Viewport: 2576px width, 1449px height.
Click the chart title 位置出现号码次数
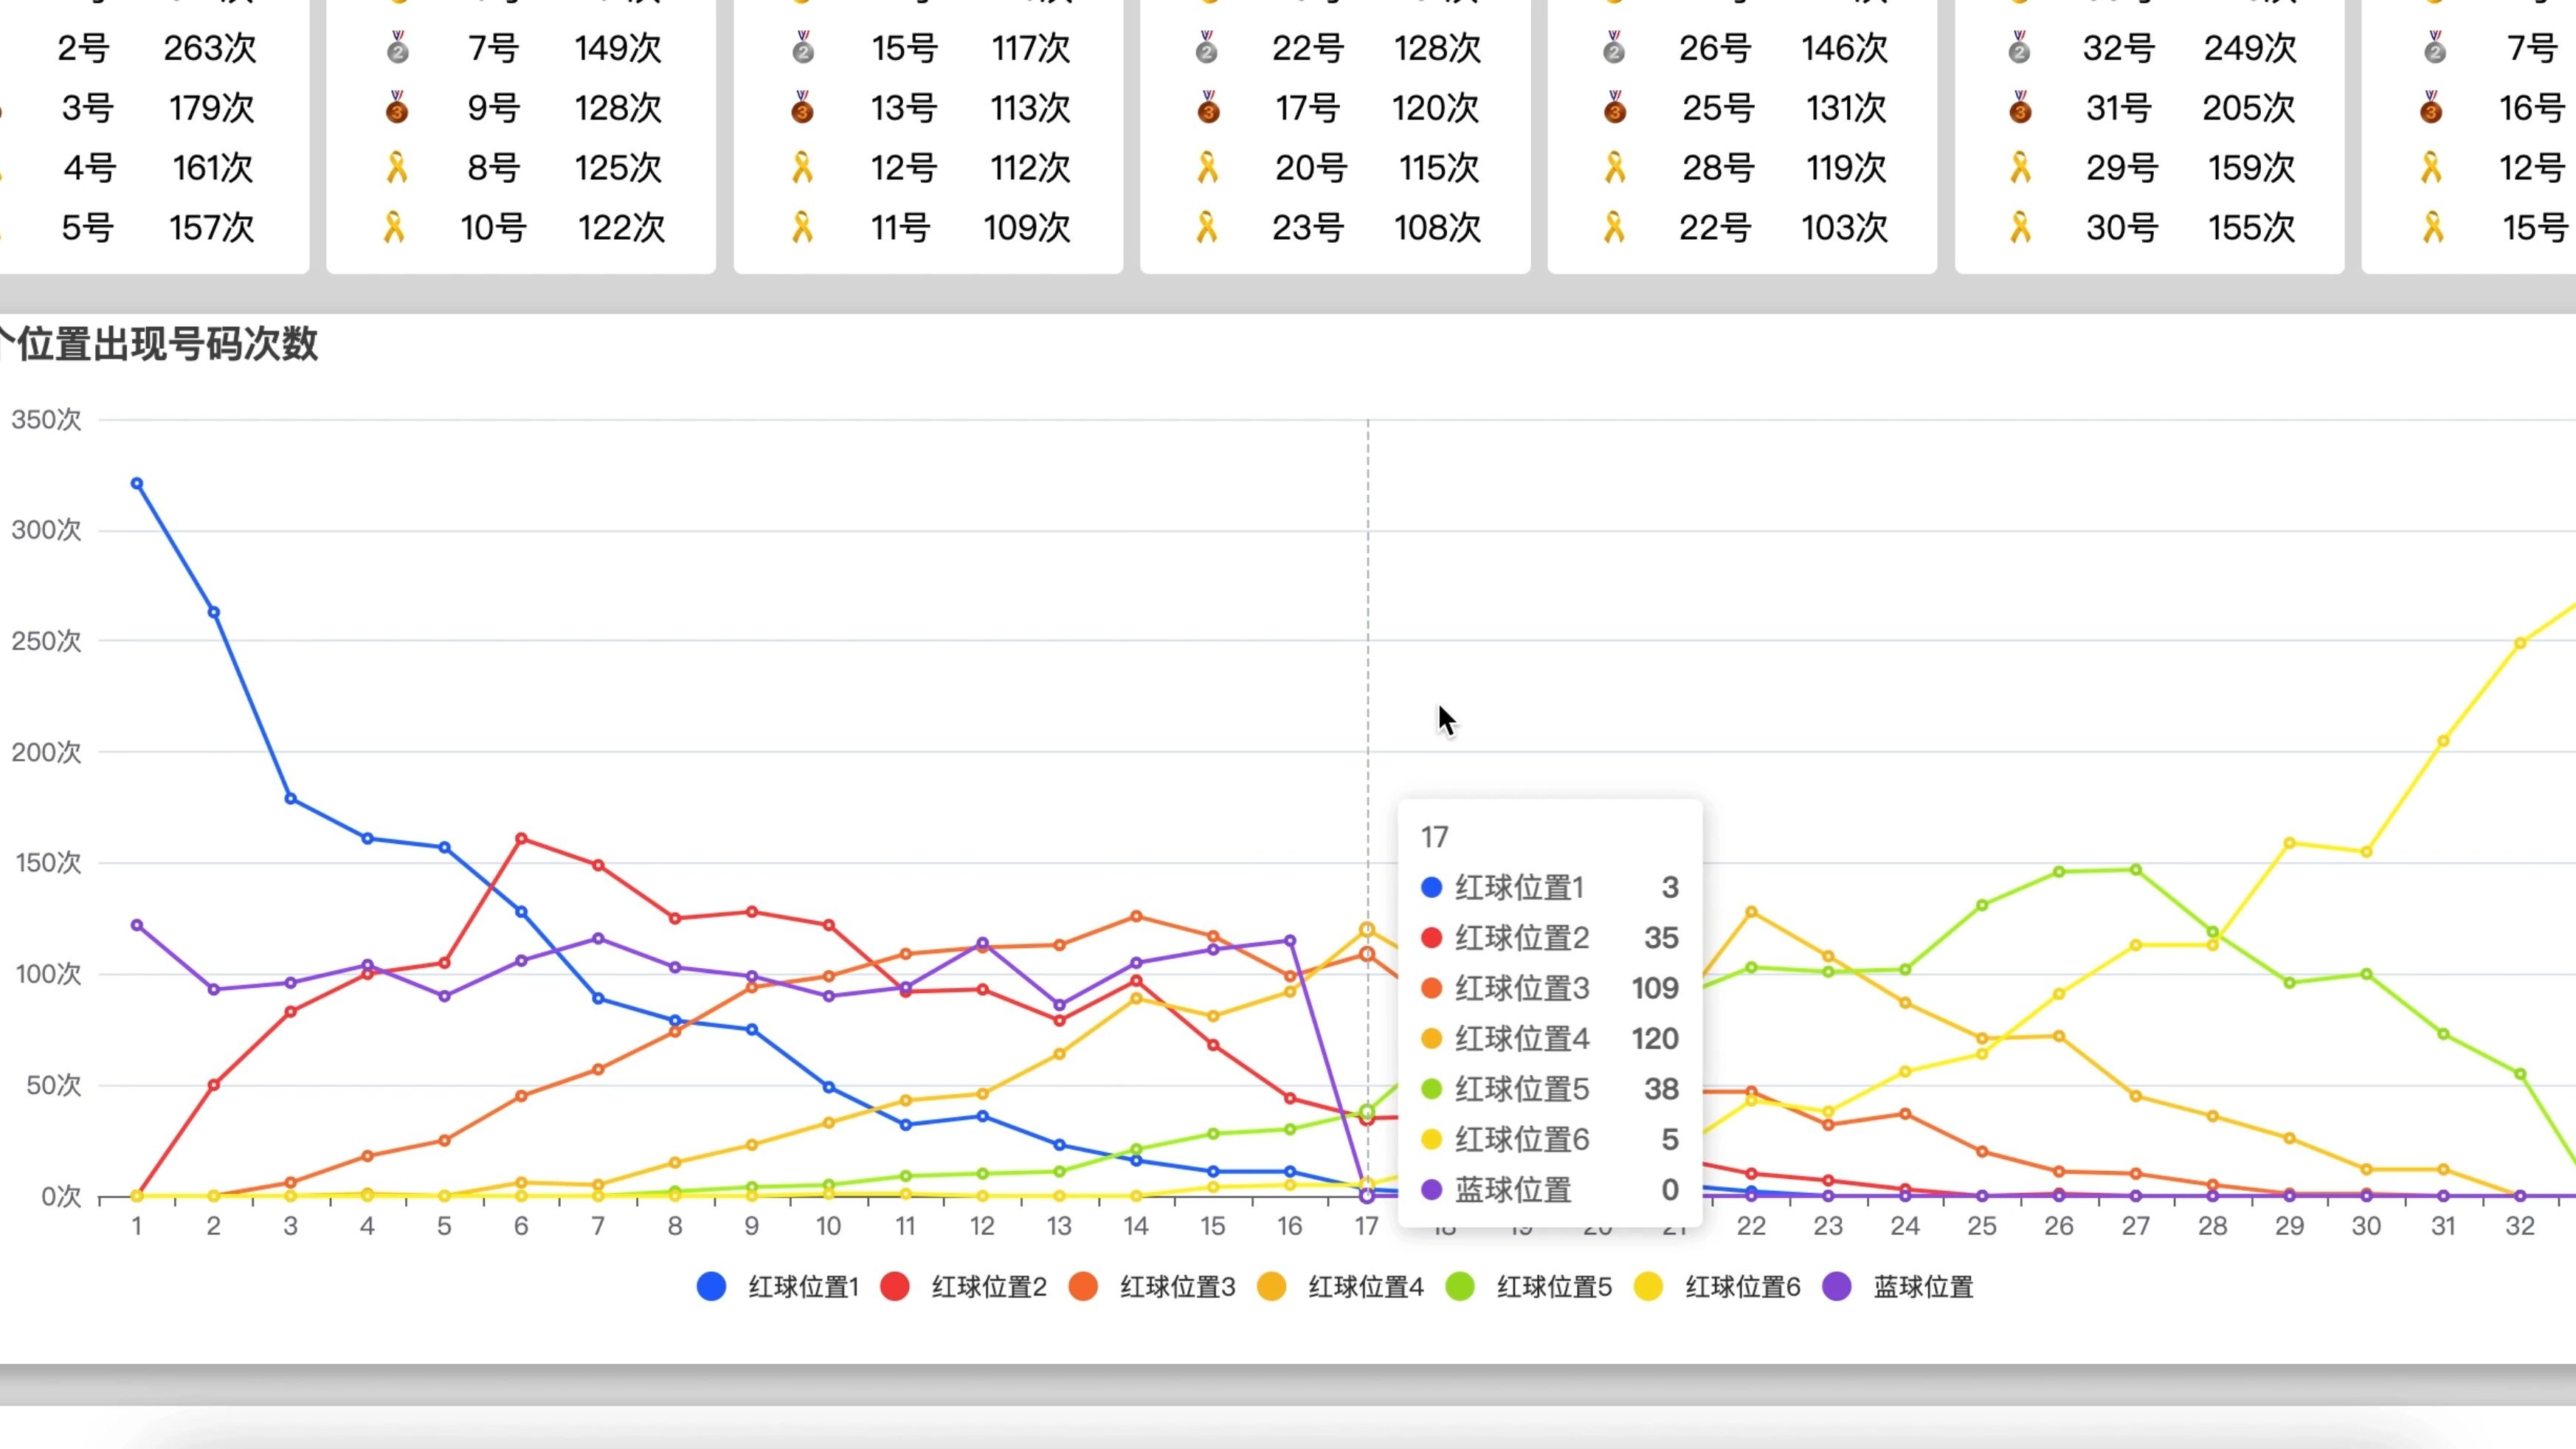click(168, 344)
